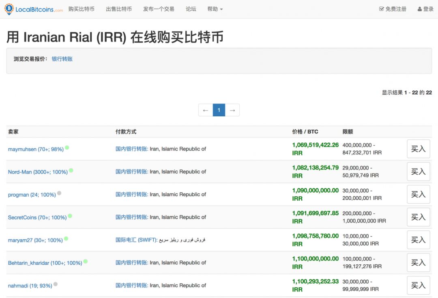This screenshot has width=438, height=298.
Task: Click limit 10,000,000 - 30,000,000 IRR
Action: point(361,240)
